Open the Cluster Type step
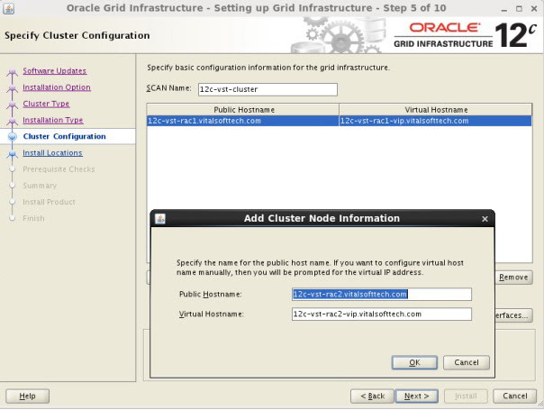This screenshot has width=544, height=410. (x=46, y=104)
